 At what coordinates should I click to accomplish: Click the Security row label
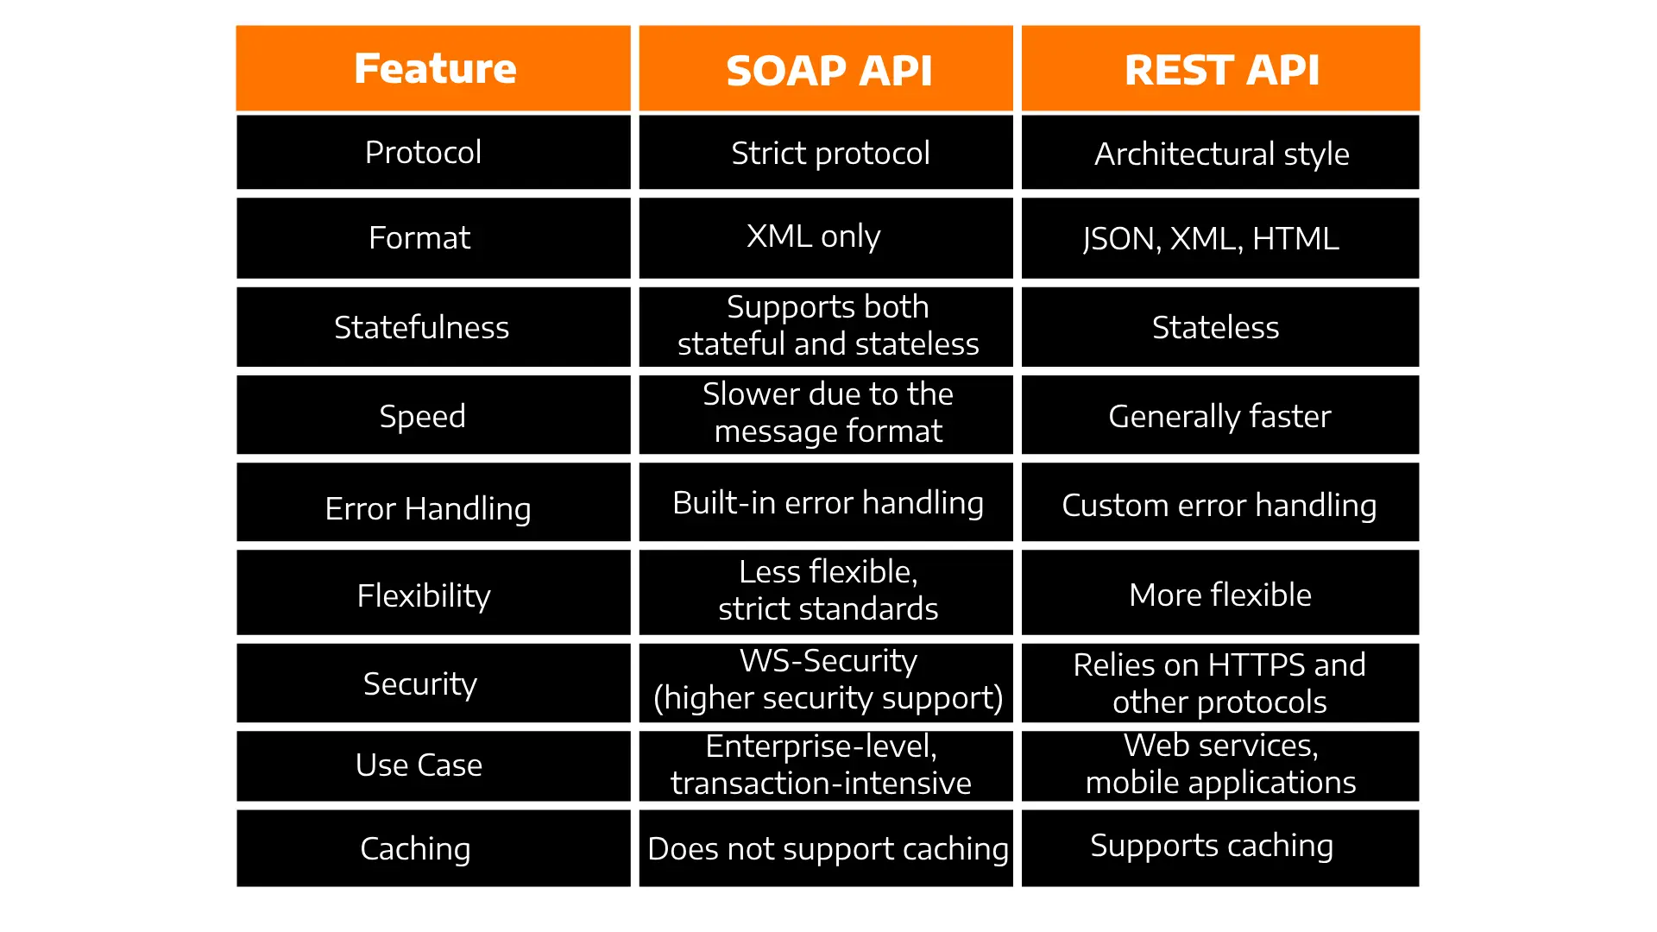point(419,683)
